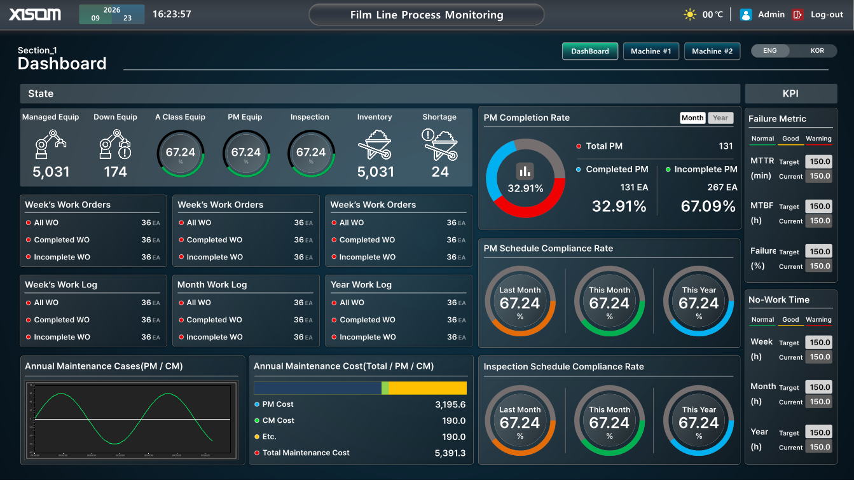The height and width of the screenshot is (480, 854).
Task: Click the MTBF Current value field
Action: click(819, 221)
